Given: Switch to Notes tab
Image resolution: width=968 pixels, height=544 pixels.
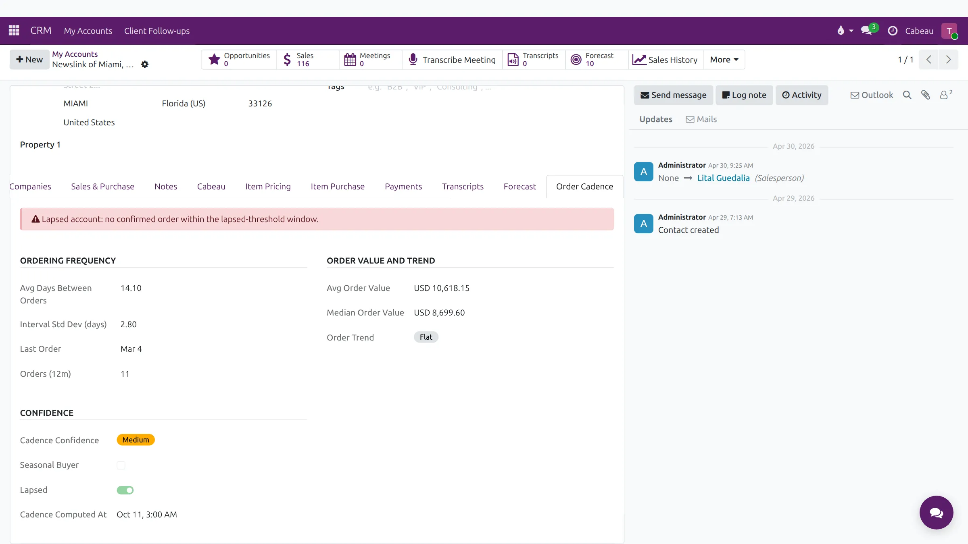Looking at the screenshot, I should (166, 187).
